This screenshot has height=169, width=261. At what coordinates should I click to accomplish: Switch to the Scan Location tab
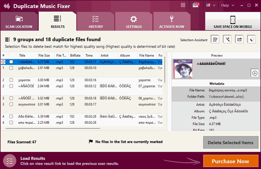point(19,21)
